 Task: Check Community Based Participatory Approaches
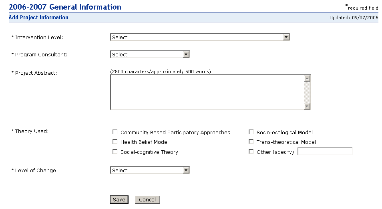115,132
